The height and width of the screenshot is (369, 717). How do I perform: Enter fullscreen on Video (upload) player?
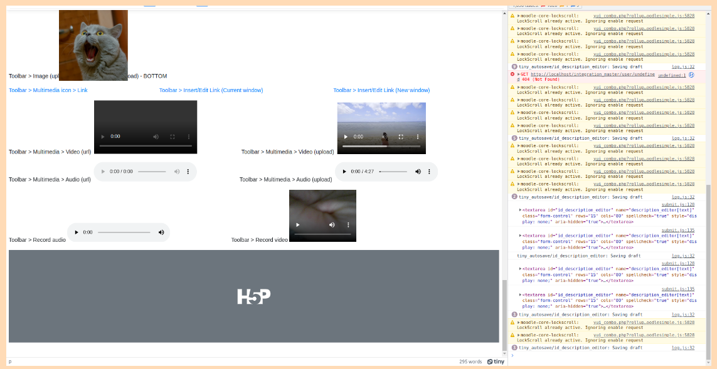[401, 137]
